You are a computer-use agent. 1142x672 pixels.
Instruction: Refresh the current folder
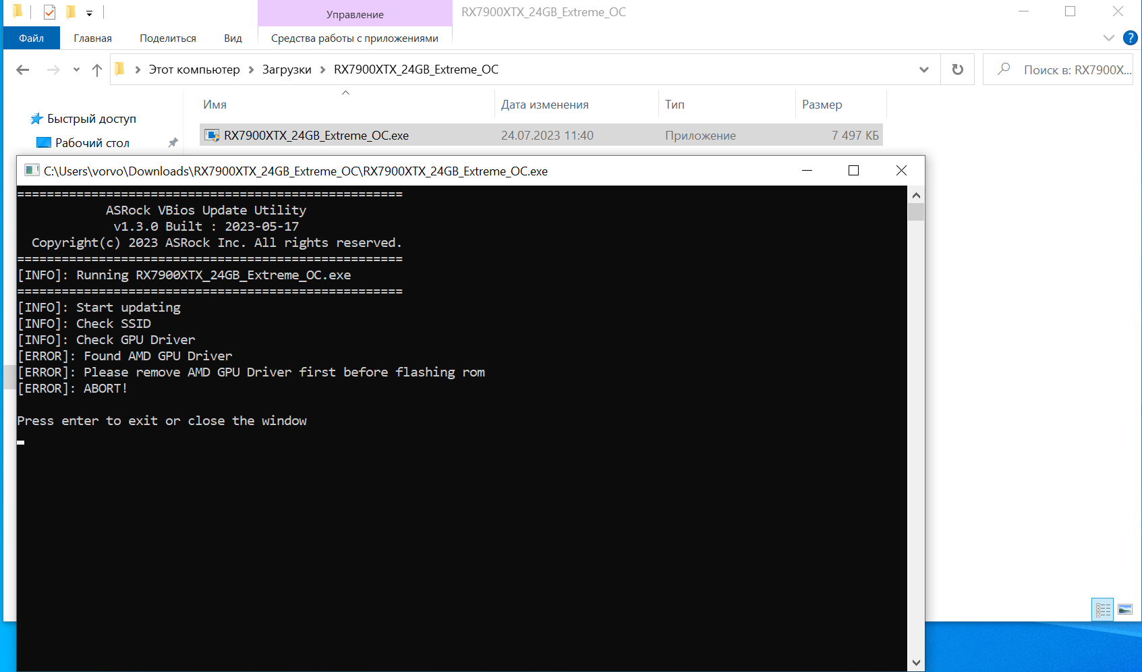957,69
